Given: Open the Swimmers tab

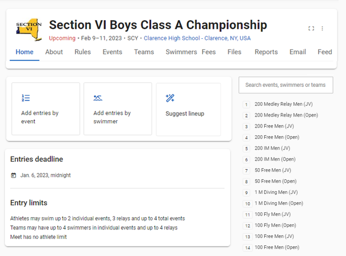Looking at the screenshot, I should pos(181,52).
